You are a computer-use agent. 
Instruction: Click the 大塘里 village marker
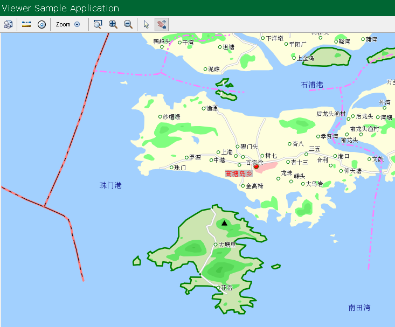216,245
